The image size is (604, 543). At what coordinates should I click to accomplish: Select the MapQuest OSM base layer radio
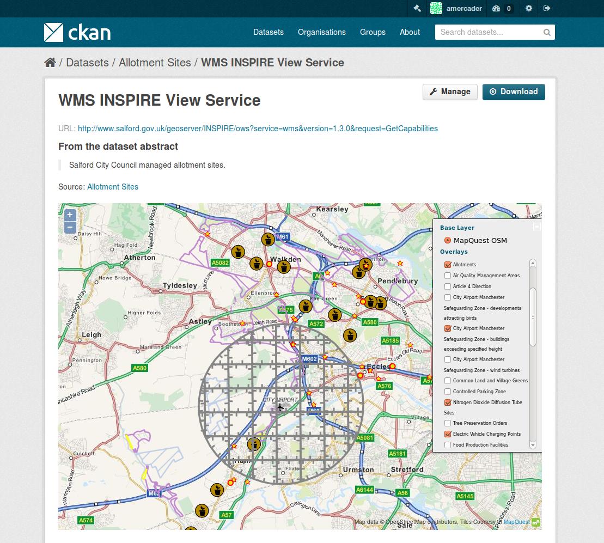(448, 240)
